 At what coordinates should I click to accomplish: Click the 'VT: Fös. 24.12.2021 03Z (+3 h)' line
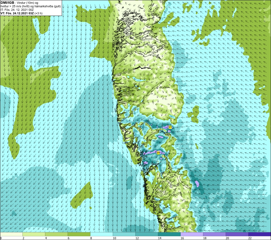click(x=21, y=13)
